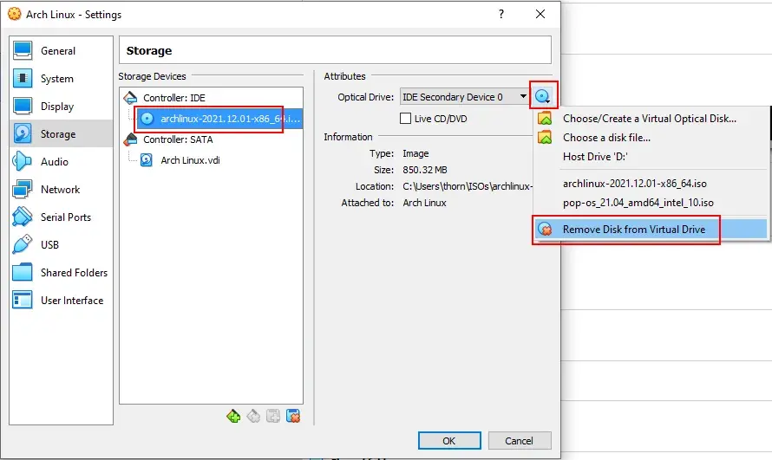Image resolution: width=772 pixels, height=460 pixels.
Task: Open the Audio settings category
Action: pyautogui.click(x=61, y=161)
